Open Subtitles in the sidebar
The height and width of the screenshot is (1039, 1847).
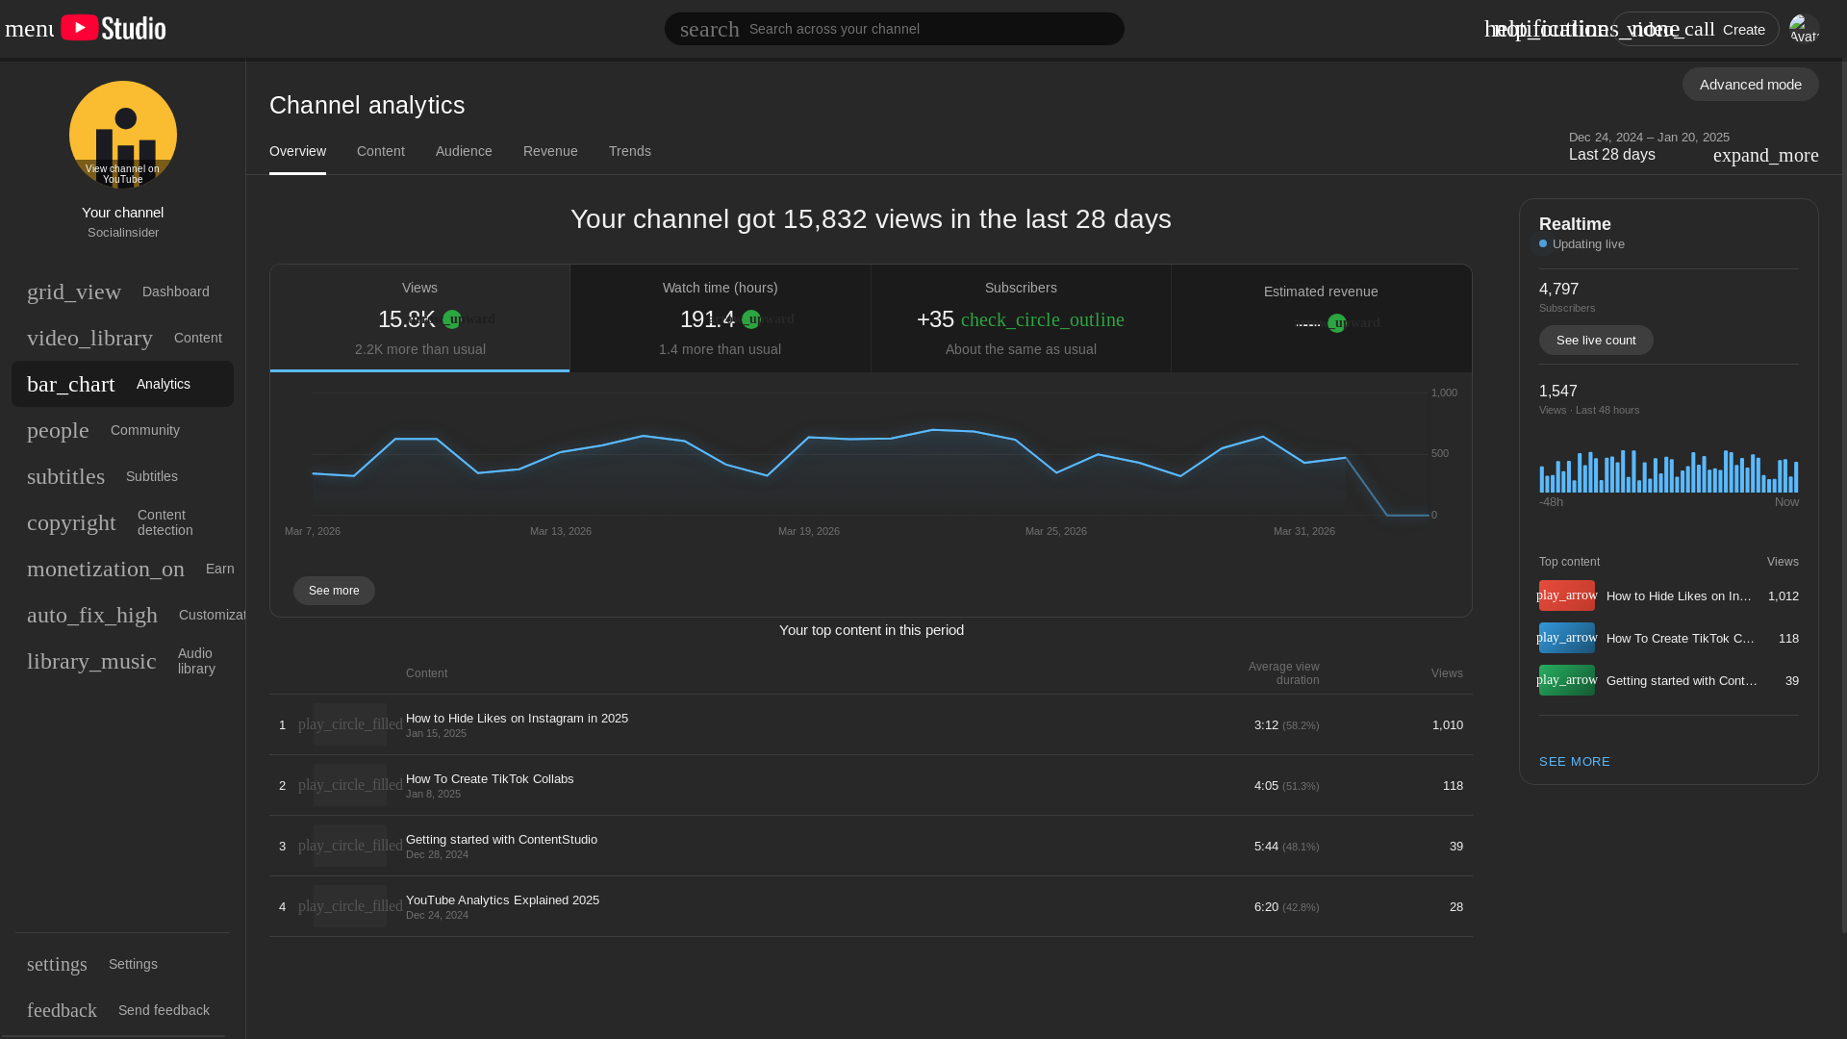[x=122, y=476]
